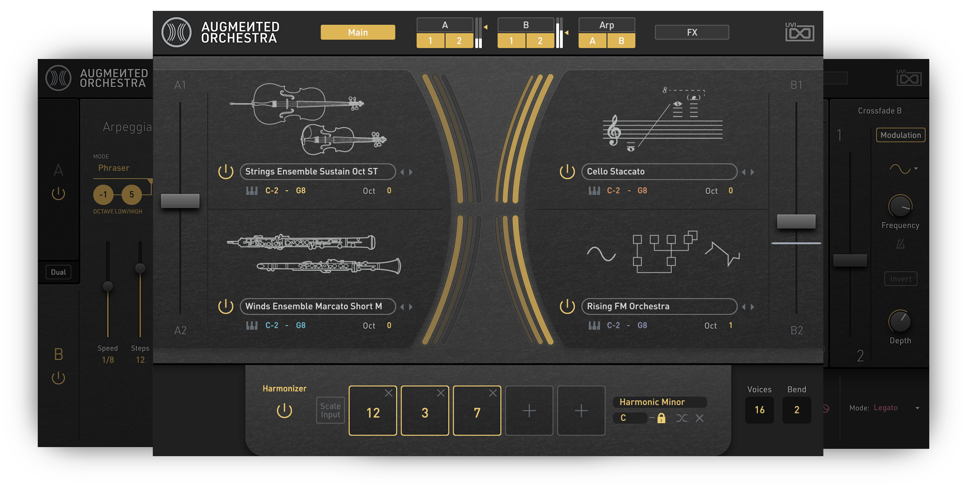
Task: Select next preset for Cello Staccato
Action: [x=752, y=172]
